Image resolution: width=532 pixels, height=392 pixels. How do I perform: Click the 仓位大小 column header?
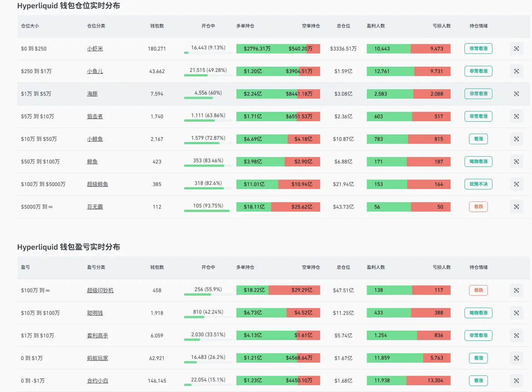[x=30, y=26]
